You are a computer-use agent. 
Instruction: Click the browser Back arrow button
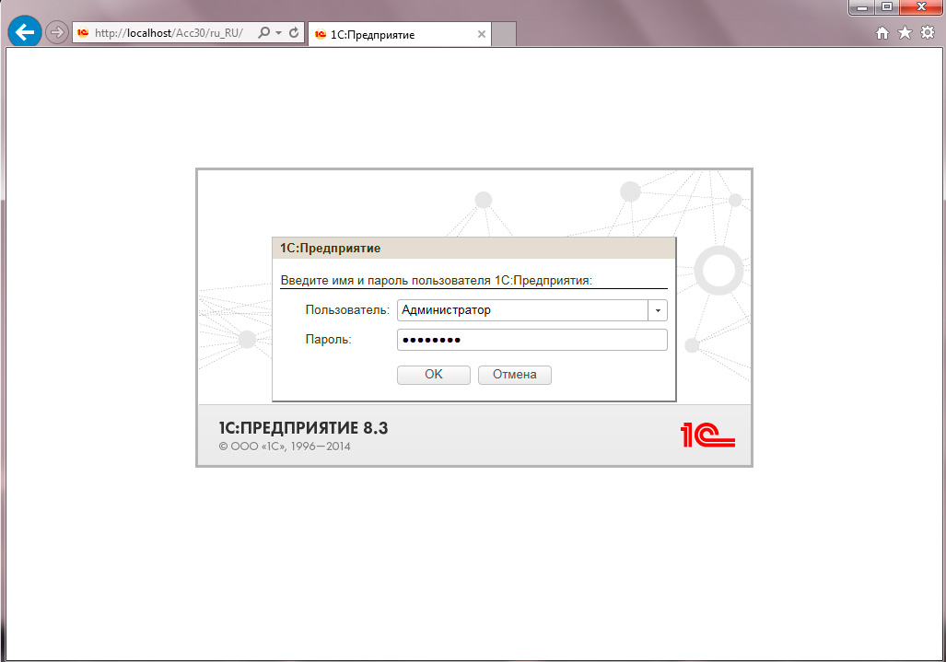pos(24,32)
